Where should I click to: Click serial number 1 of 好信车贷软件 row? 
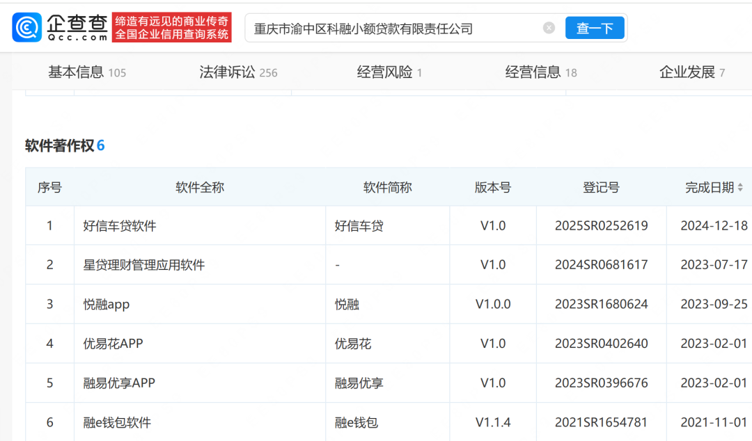(x=50, y=226)
